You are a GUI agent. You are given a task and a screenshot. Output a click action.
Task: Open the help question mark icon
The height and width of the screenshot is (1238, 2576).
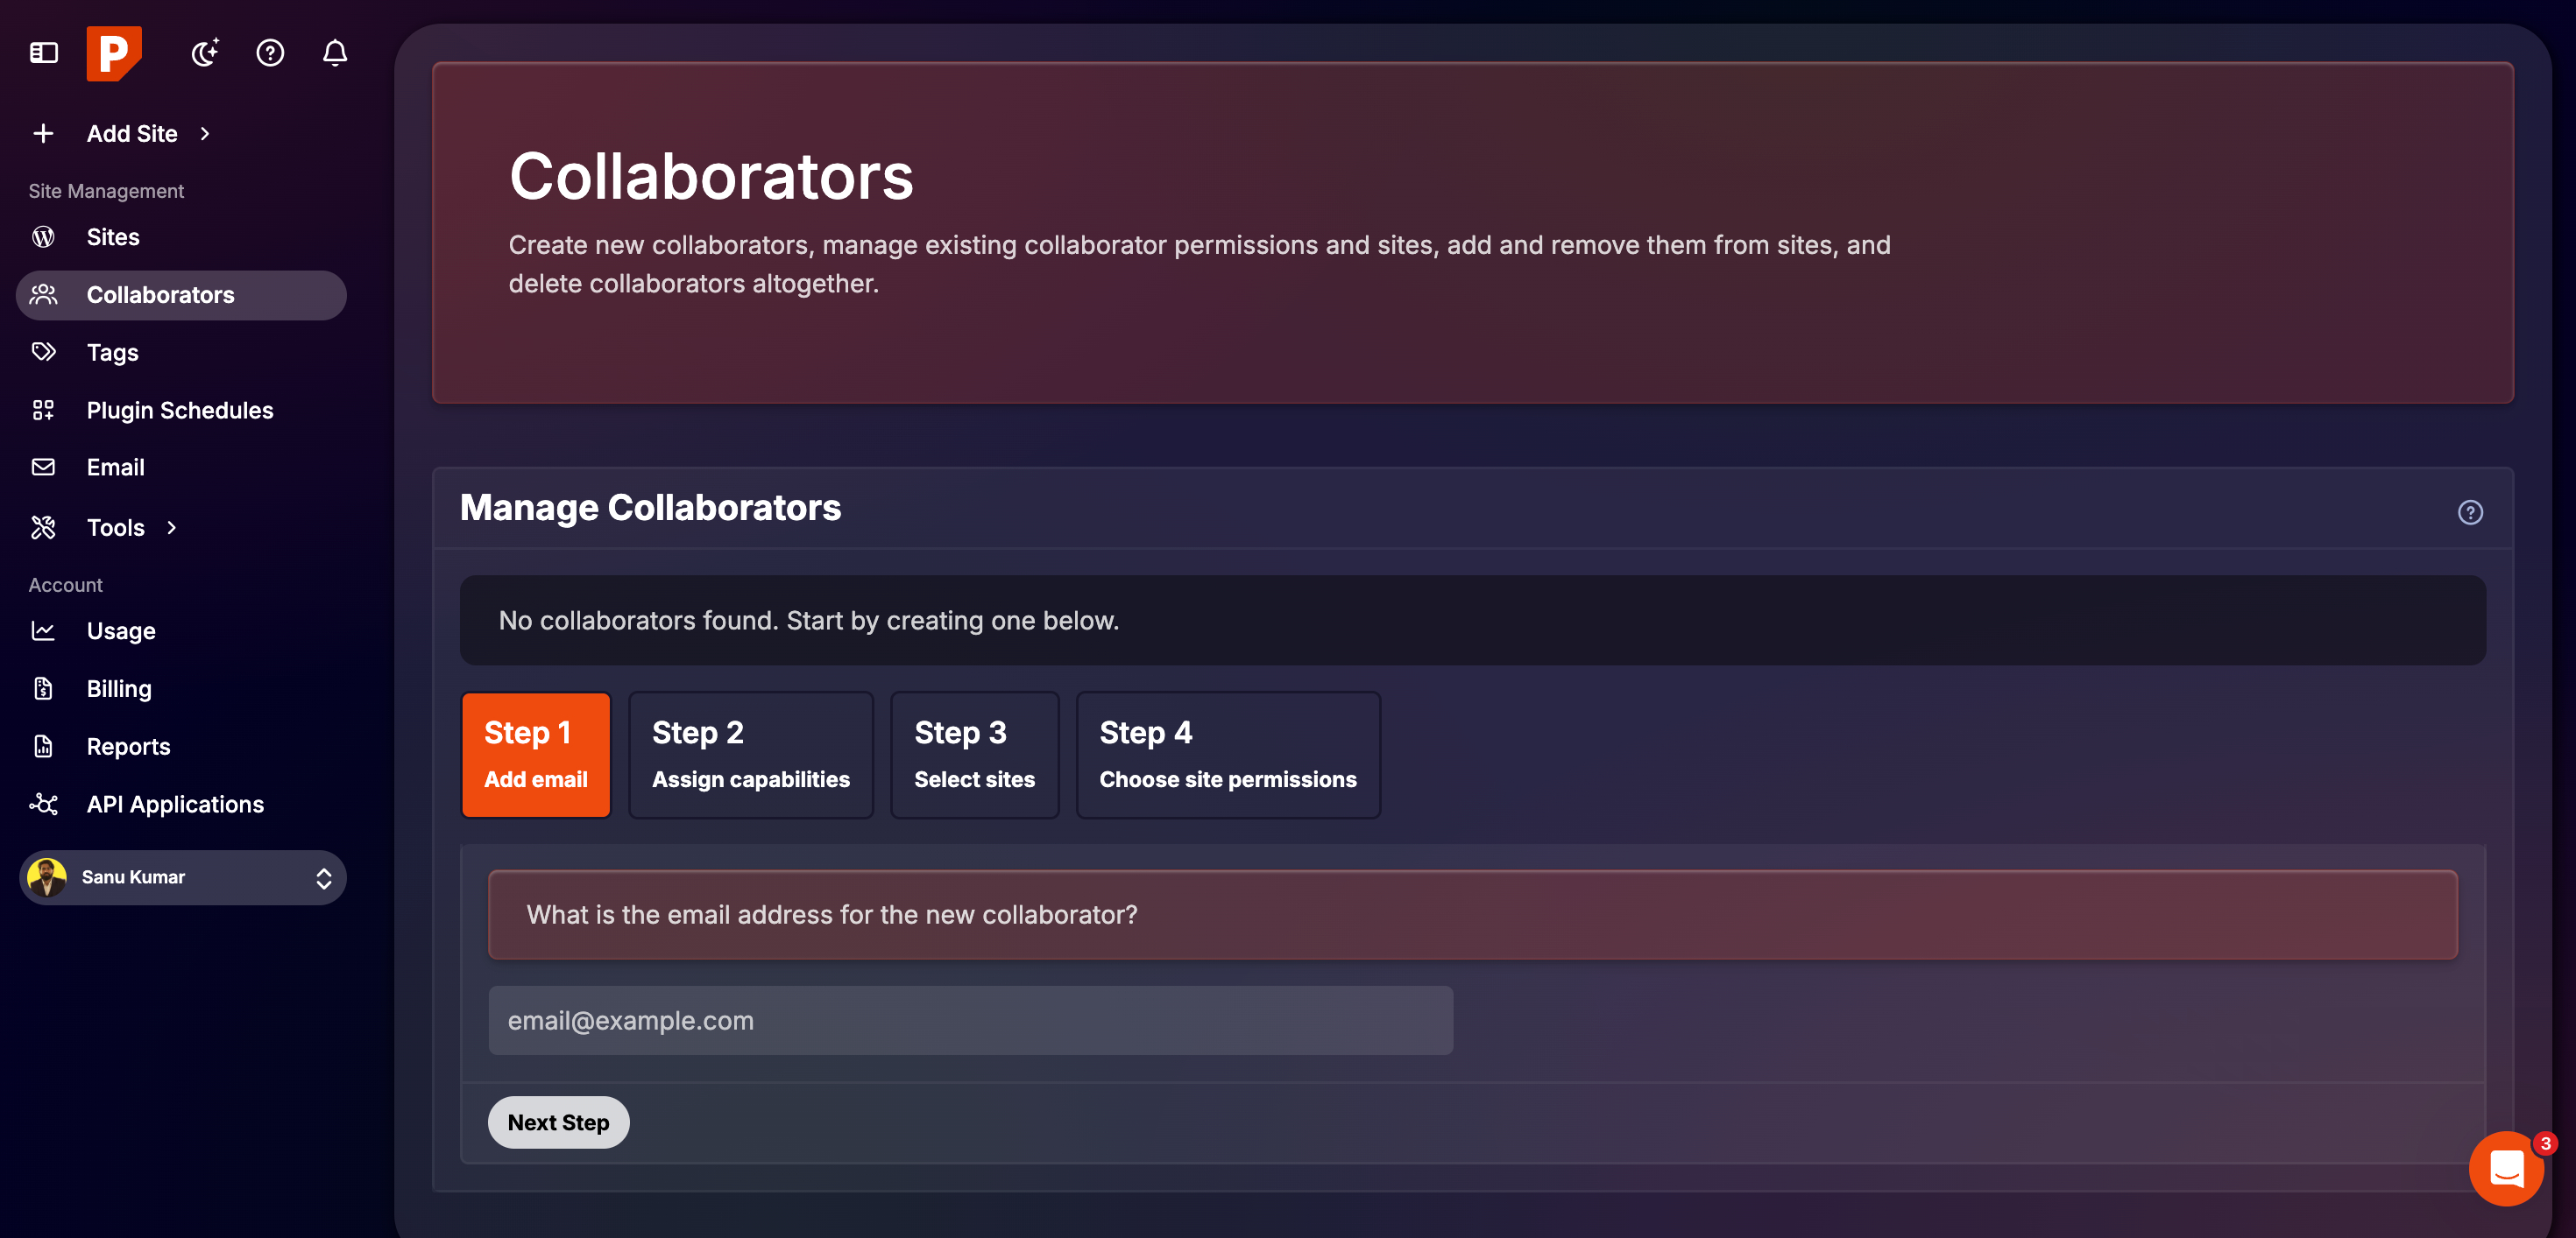click(269, 53)
